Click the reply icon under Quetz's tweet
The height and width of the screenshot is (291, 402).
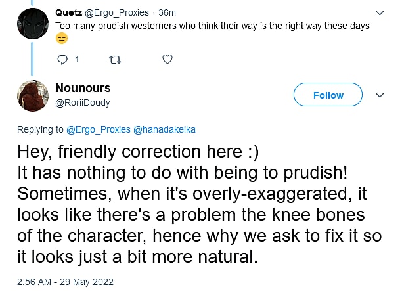(63, 60)
